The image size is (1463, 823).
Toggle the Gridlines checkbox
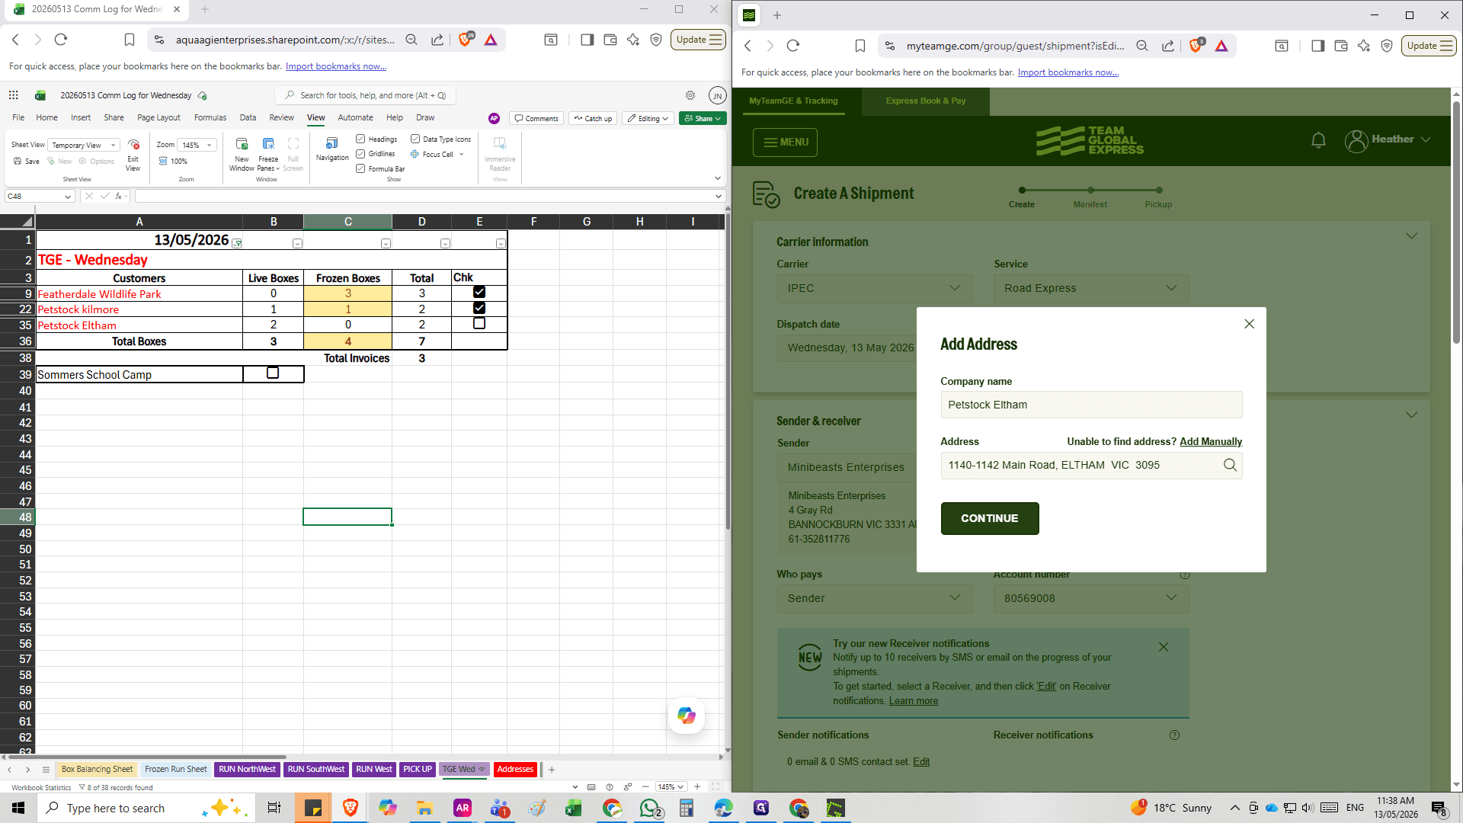(360, 154)
